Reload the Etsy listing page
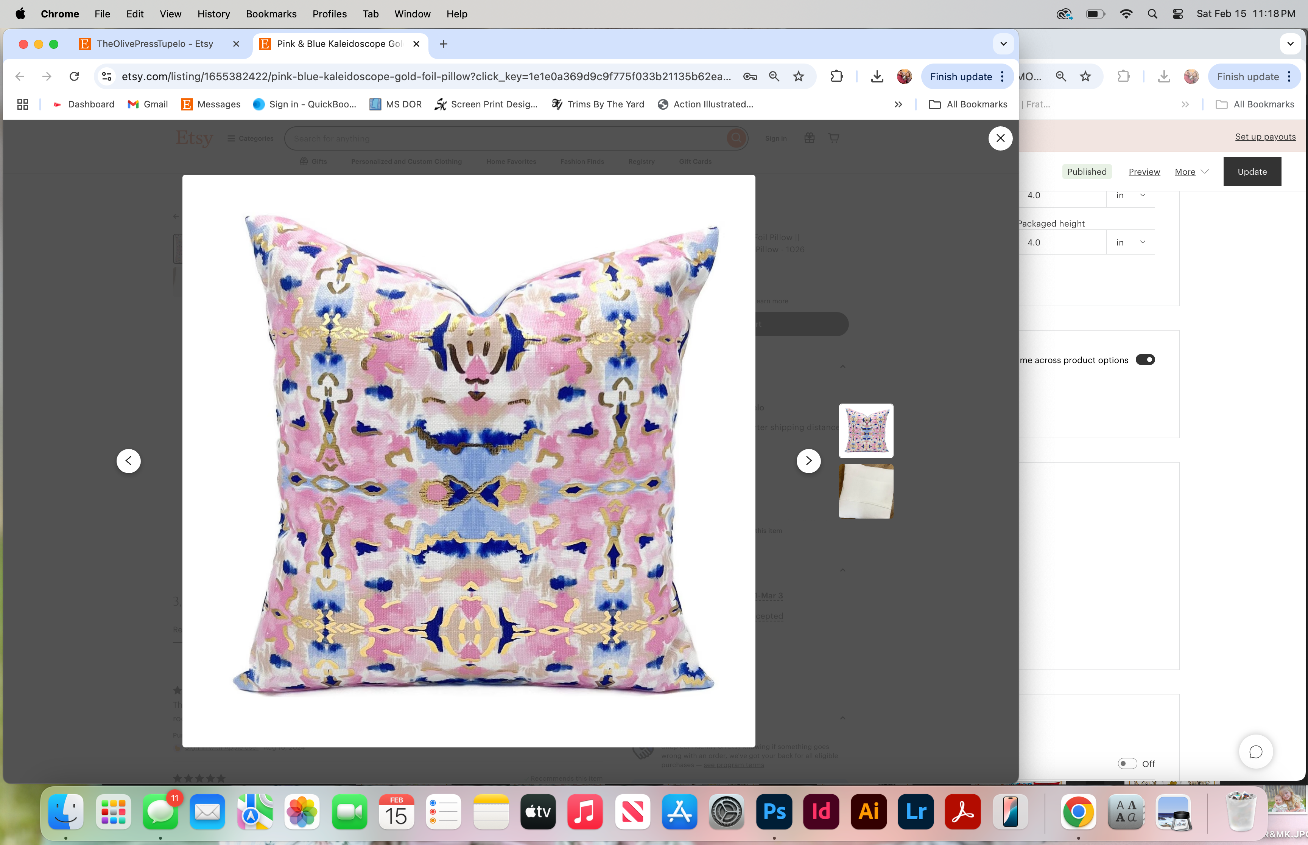Viewport: 1308px width, 845px height. pos(74,76)
